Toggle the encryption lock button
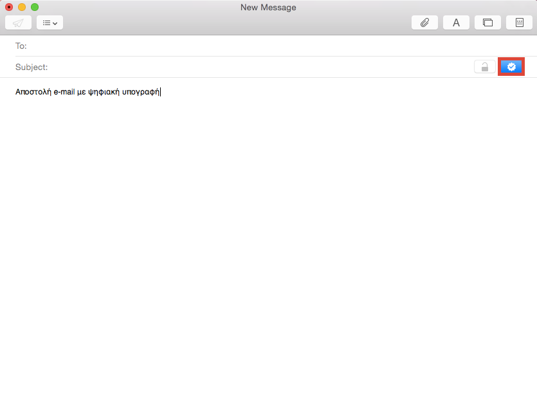The width and height of the screenshot is (537, 412). [485, 67]
